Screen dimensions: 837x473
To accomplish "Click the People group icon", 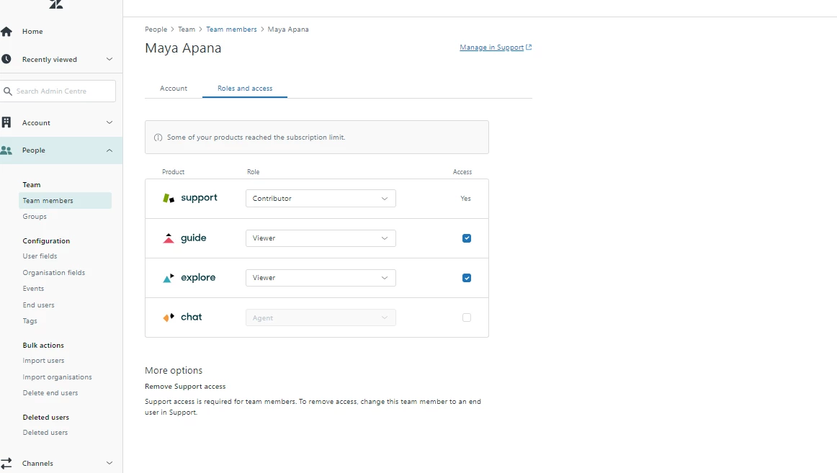I will point(6,150).
